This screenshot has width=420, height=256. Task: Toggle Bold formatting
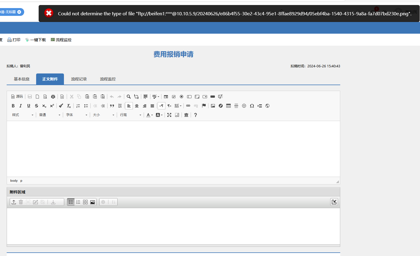click(x=13, y=106)
